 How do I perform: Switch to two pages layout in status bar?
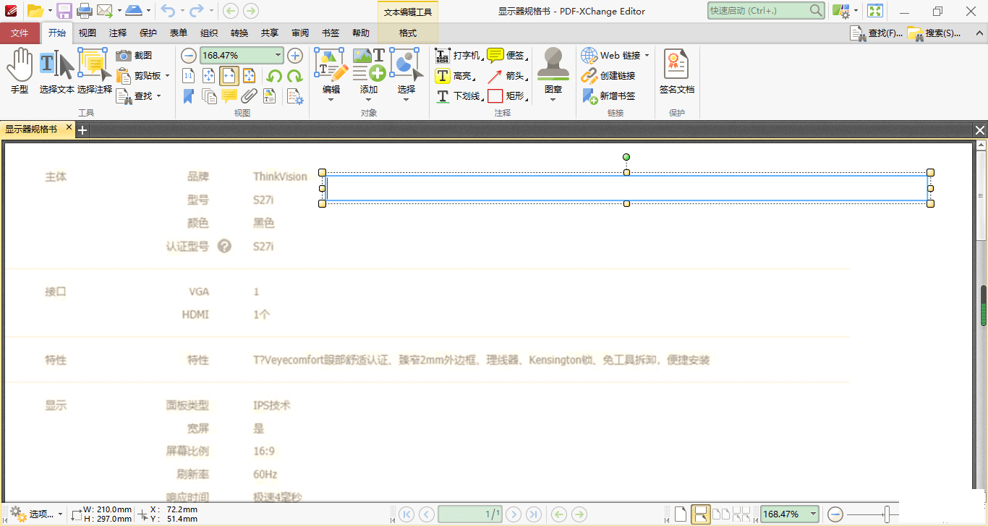tap(721, 514)
